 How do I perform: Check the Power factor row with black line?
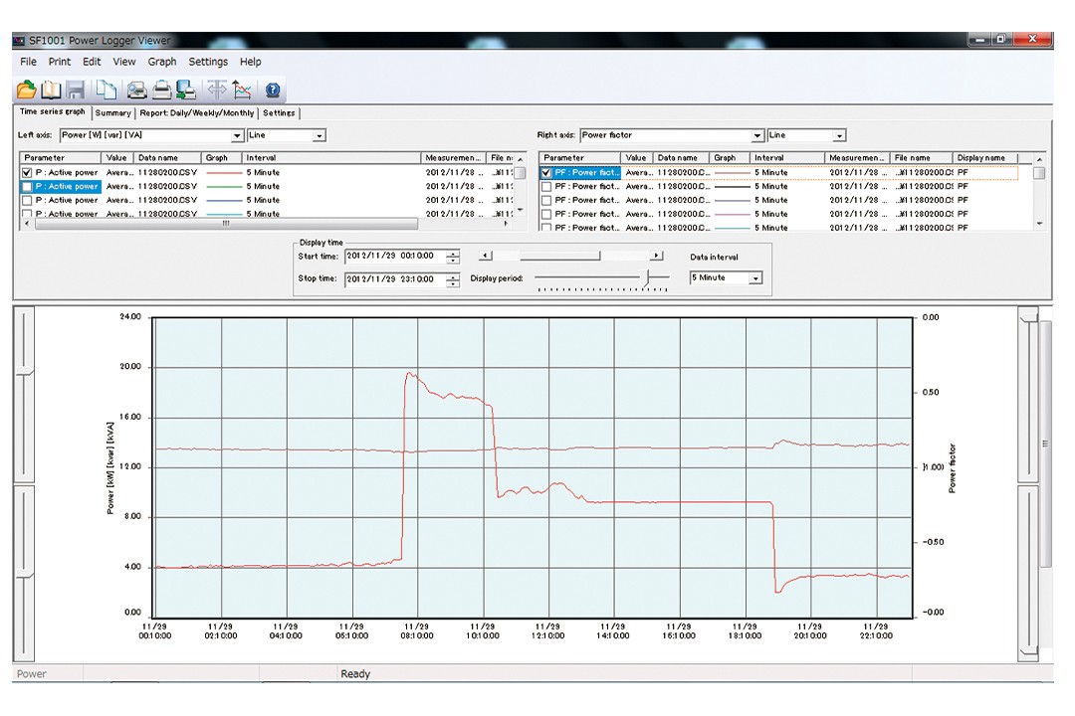point(546,186)
